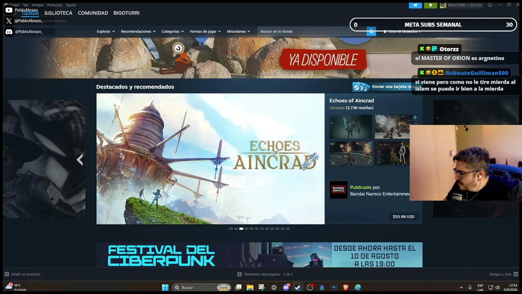522x294 pixels.
Task: Switch to the BIBLIOTECA tab
Action: [x=58, y=13]
